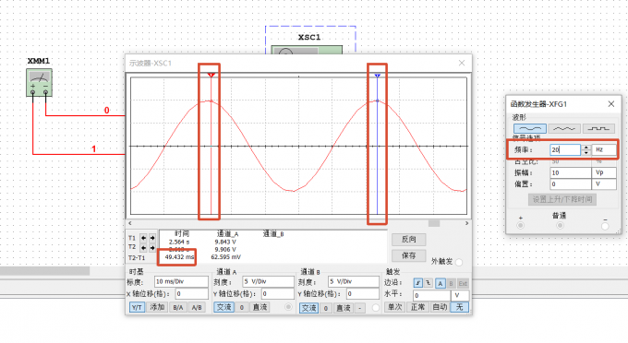Screen dimensions: 628x343
Task: Click the 添加 add mode button
Action: [x=157, y=307]
